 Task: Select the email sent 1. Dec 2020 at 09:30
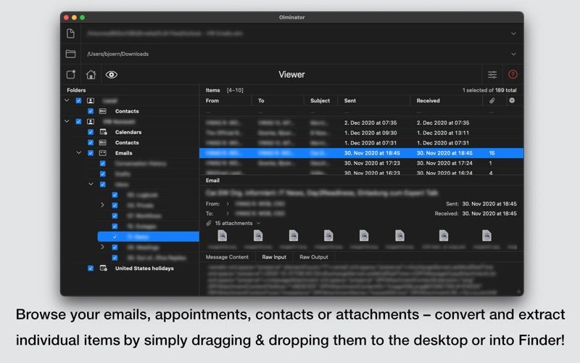point(361,133)
